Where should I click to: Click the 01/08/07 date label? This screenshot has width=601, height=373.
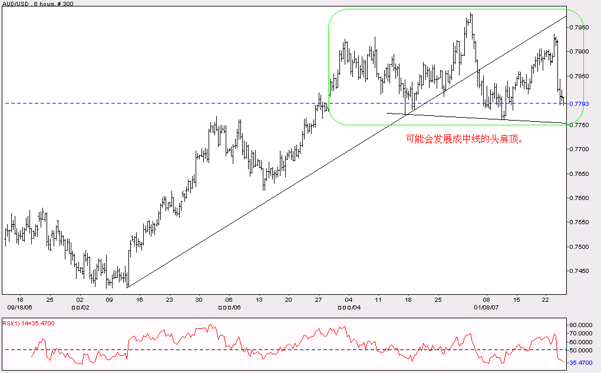point(486,307)
